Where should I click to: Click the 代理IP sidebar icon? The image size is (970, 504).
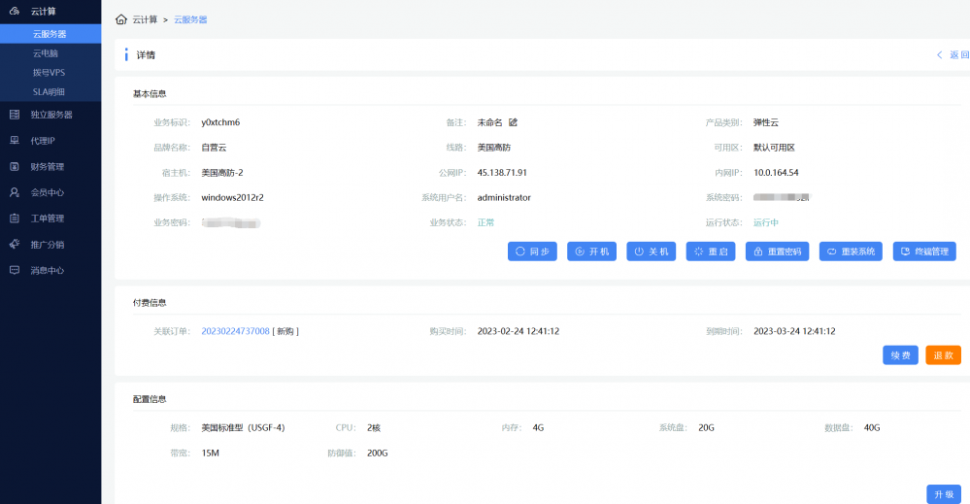15,141
